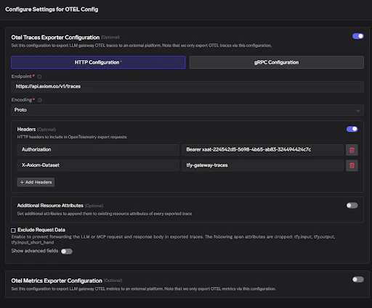
Task: Edit the X-Axiom-Dataset key field
Action: (98, 165)
